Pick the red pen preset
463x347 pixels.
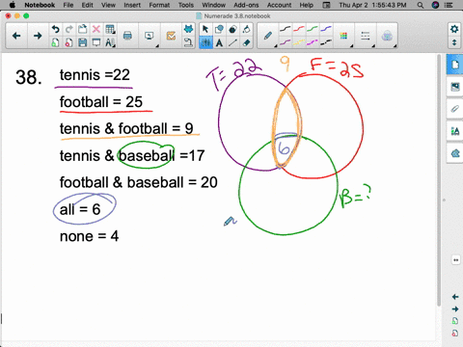point(299,29)
